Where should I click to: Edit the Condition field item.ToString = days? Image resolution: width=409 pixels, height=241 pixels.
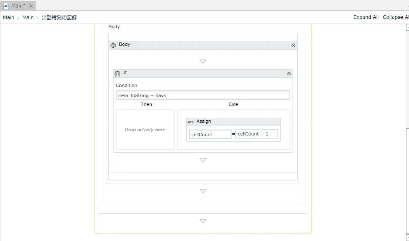pyautogui.click(x=203, y=95)
